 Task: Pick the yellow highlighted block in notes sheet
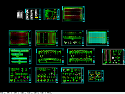(37, 17)
